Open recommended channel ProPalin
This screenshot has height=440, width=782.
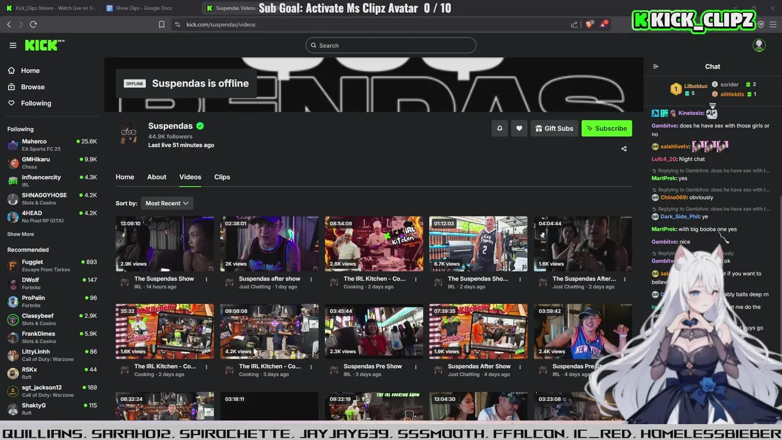click(52, 301)
